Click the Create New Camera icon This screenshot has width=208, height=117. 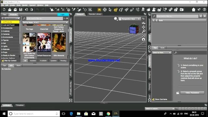(x=52, y=10)
